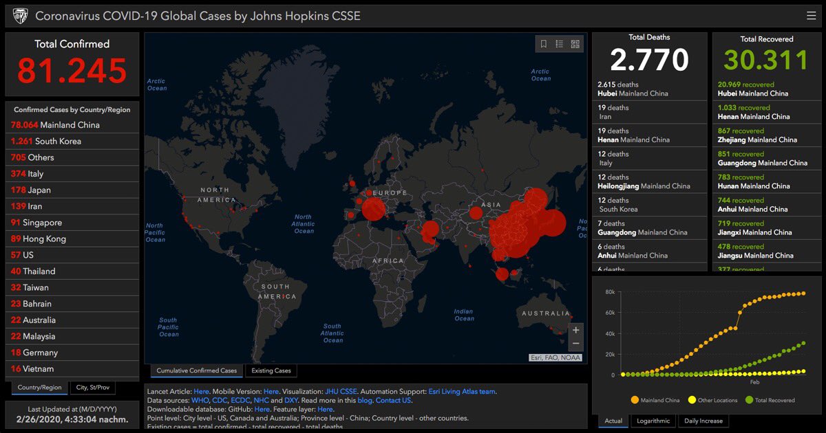Open the CDC data source link
The width and height of the screenshot is (826, 433).
click(220, 400)
